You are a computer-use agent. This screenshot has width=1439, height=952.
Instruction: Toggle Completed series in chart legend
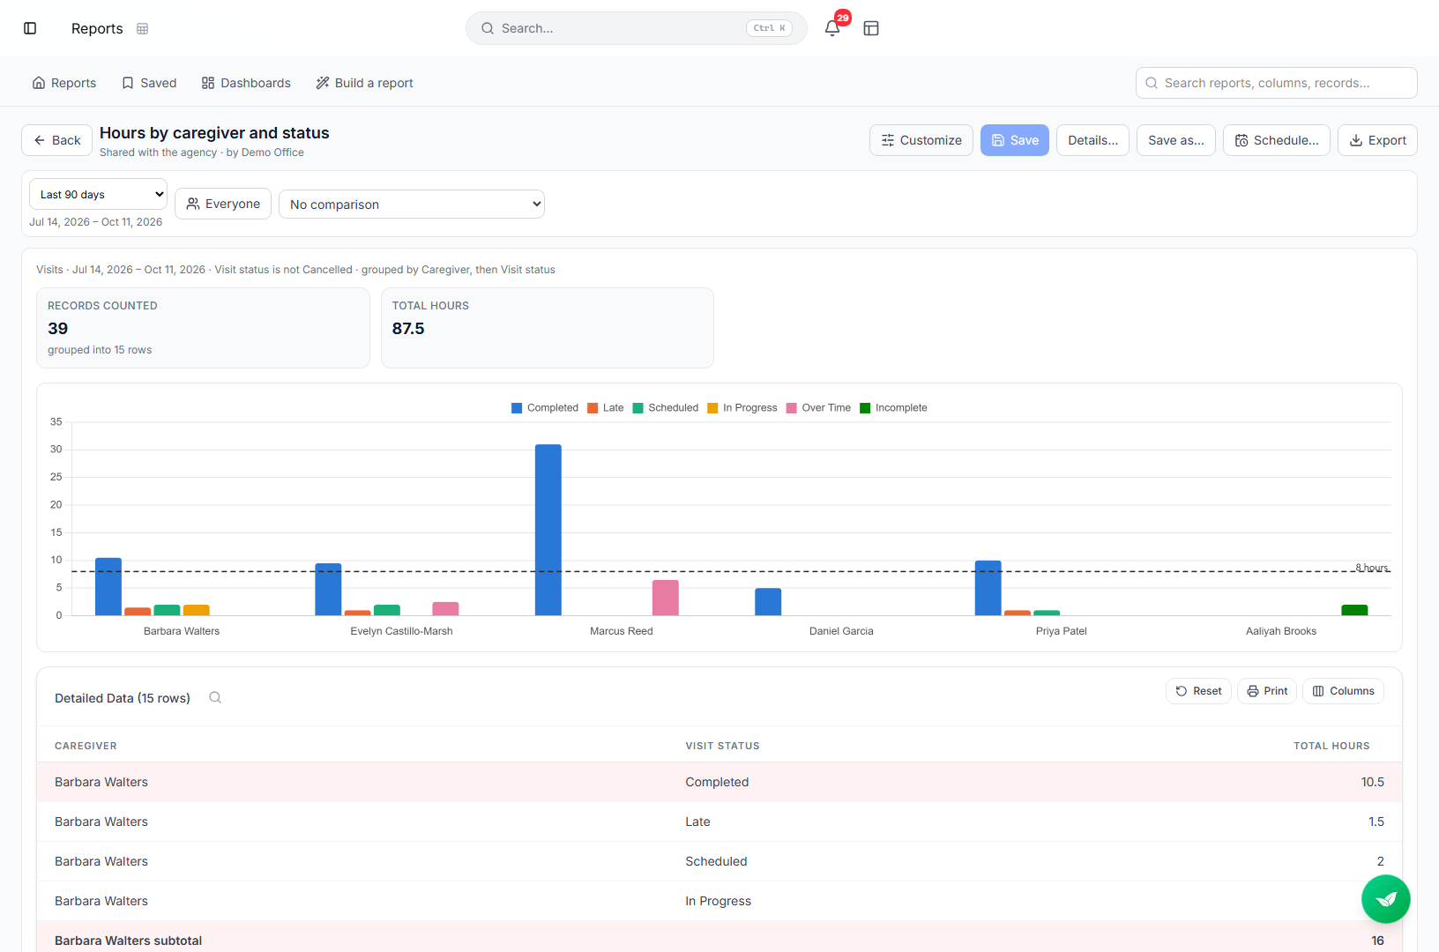(545, 408)
